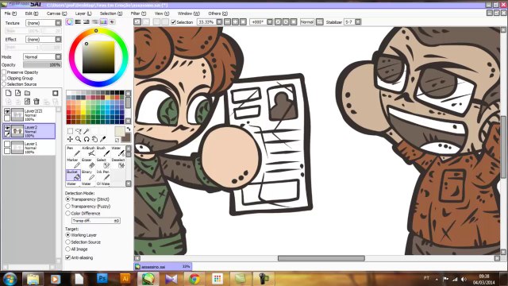Set target to All Image
The width and height of the screenshot is (508, 286).
[68, 249]
